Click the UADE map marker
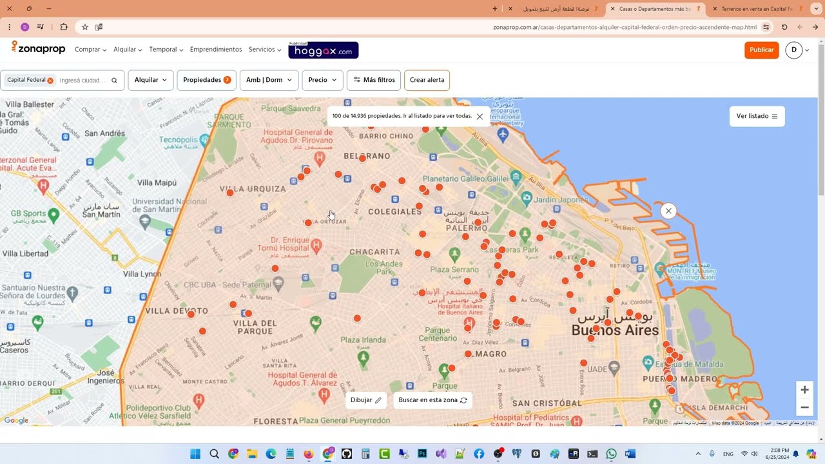The image size is (825, 464). coord(614,367)
